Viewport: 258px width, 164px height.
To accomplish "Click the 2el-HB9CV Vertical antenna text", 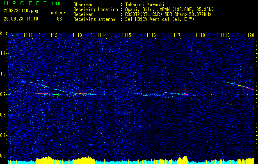I will [x=160, y=19].
